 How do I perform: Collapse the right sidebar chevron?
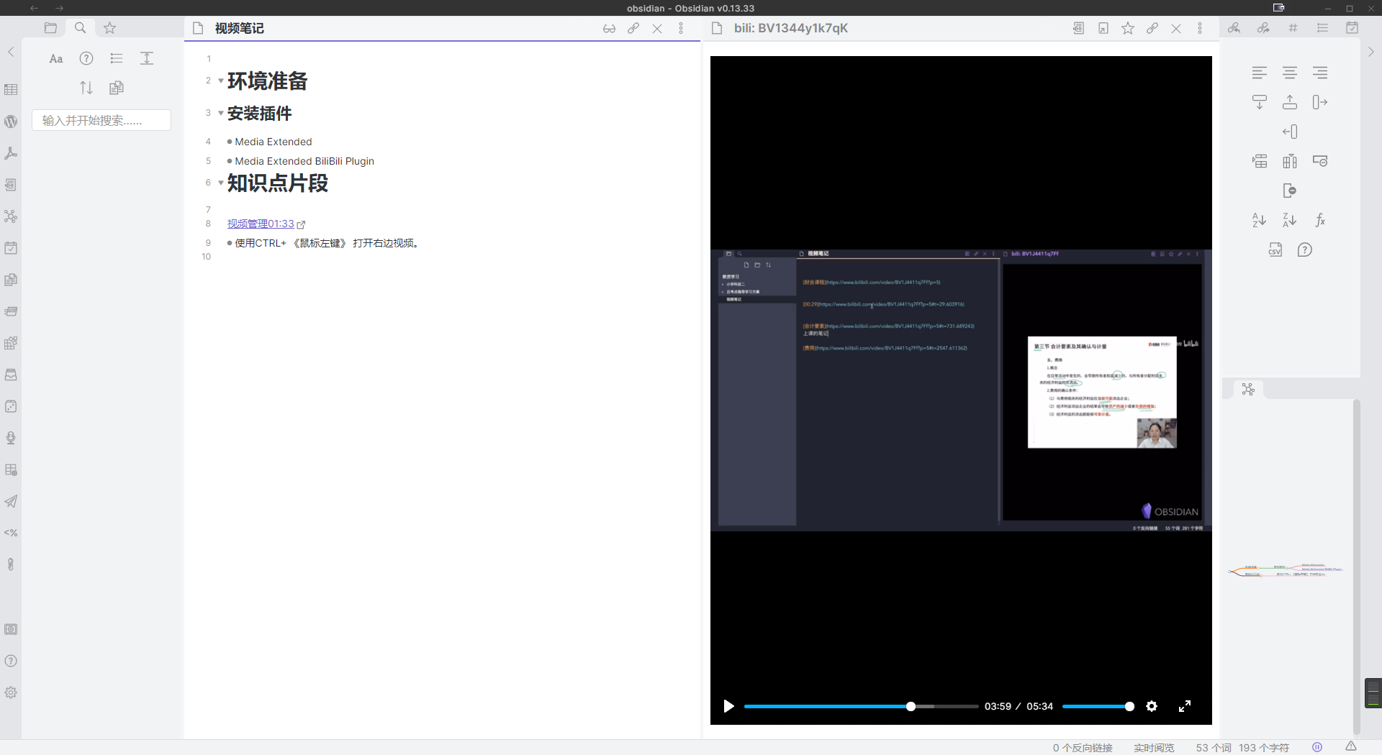tap(1370, 52)
